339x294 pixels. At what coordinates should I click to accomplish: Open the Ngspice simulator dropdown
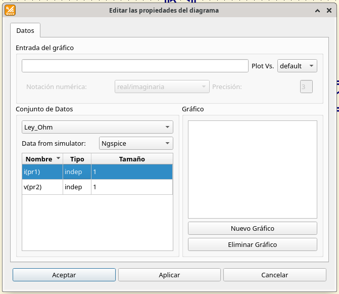[136, 143]
